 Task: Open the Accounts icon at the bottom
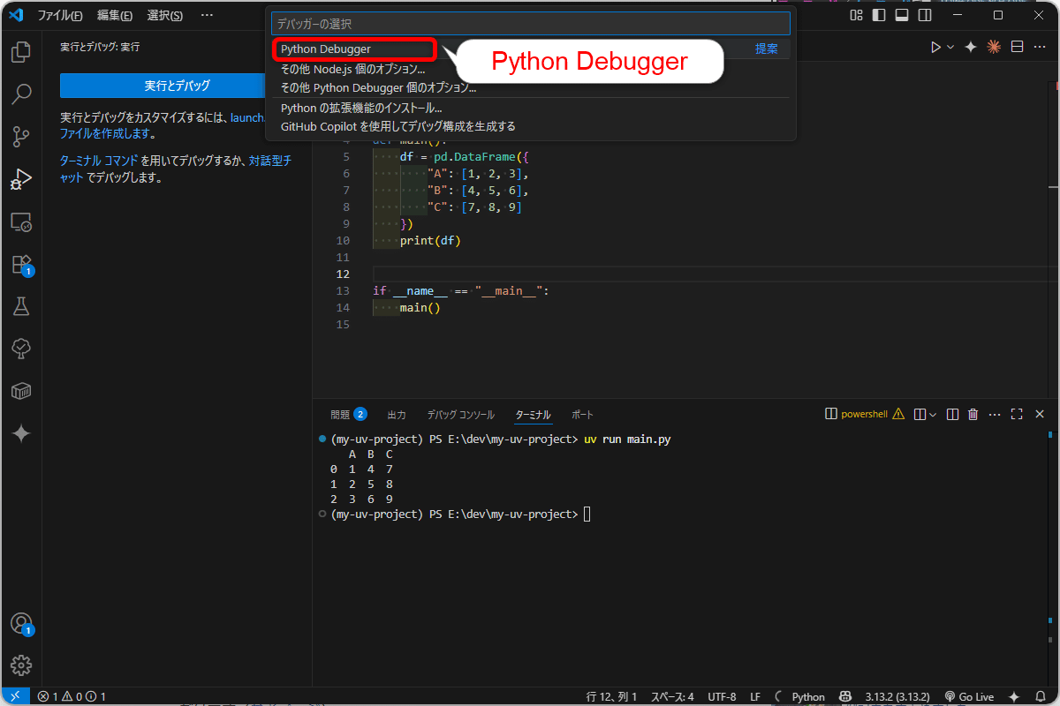click(21, 623)
